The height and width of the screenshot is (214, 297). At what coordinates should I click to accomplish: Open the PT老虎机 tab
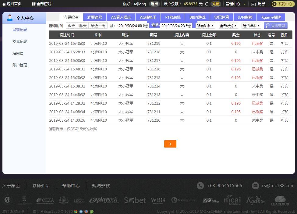tap(173, 17)
